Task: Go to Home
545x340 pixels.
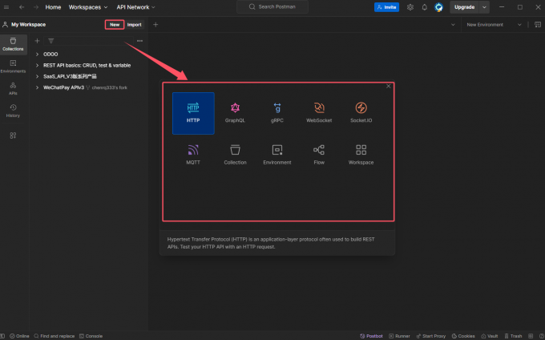Action: click(x=53, y=7)
